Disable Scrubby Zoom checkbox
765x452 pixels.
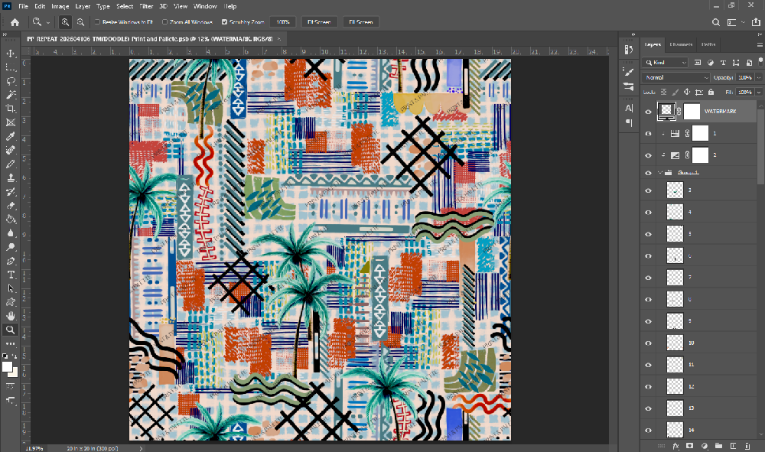pos(224,22)
